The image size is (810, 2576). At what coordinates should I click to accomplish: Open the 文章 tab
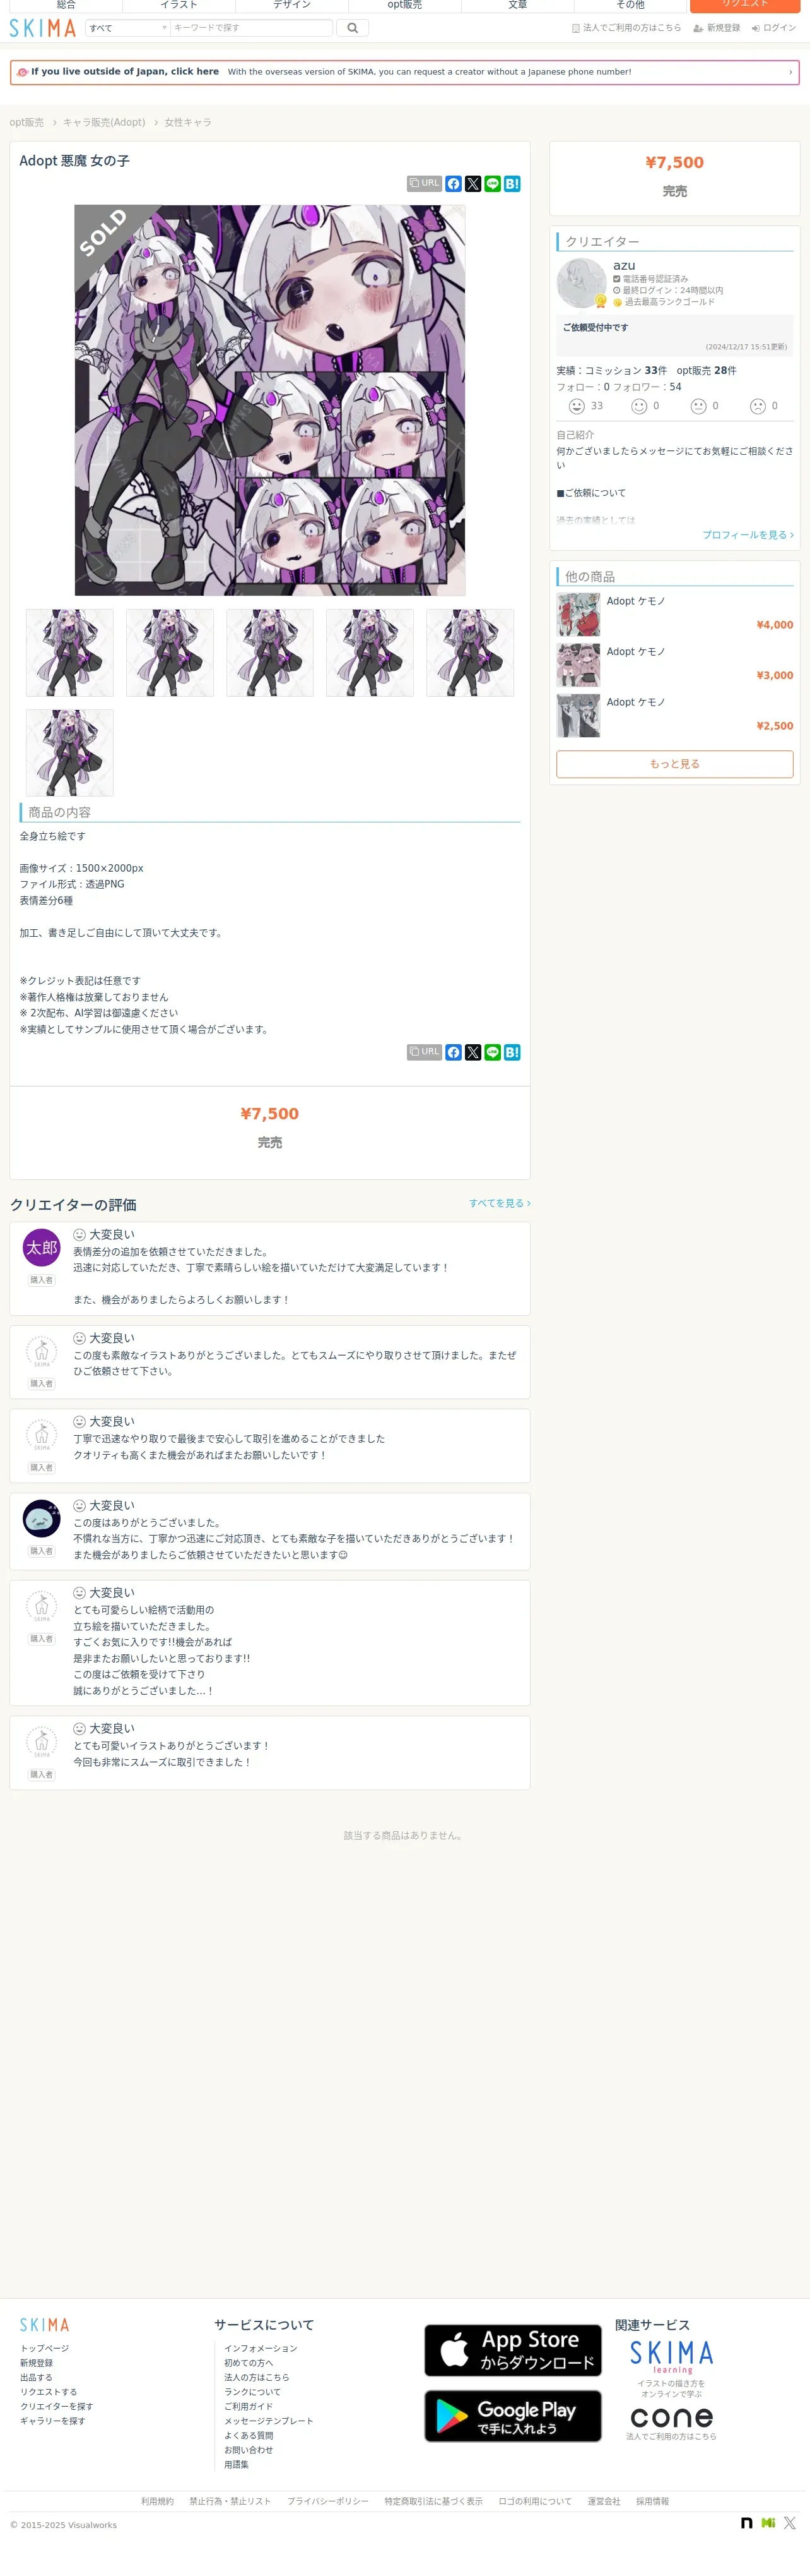click(517, 5)
